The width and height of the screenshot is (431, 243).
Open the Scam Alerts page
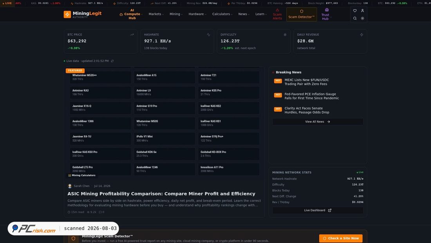pyautogui.click(x=277, y=14)
